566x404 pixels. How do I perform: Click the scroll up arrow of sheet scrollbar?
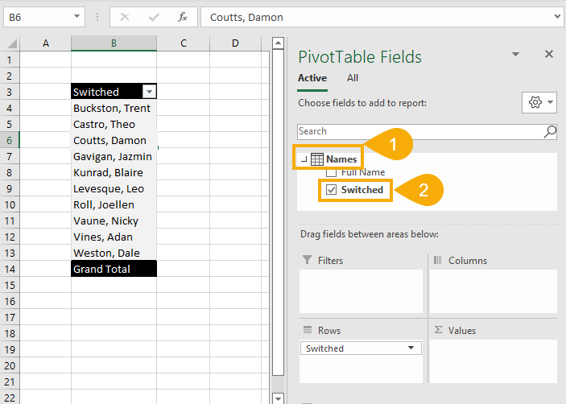(278, 43)
